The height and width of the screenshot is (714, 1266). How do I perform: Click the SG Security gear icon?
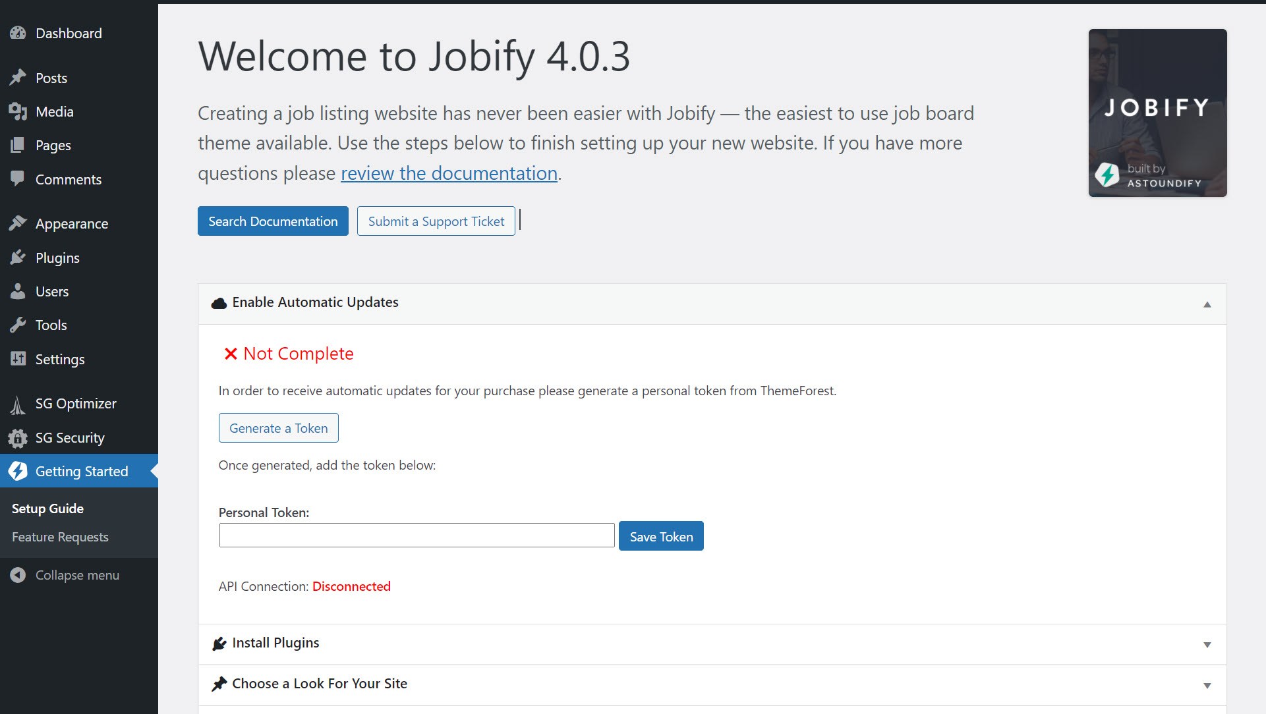18,437
